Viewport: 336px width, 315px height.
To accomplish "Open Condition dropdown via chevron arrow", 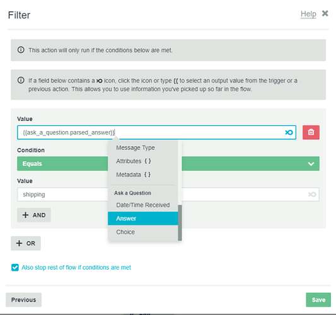I will point(311,164).
